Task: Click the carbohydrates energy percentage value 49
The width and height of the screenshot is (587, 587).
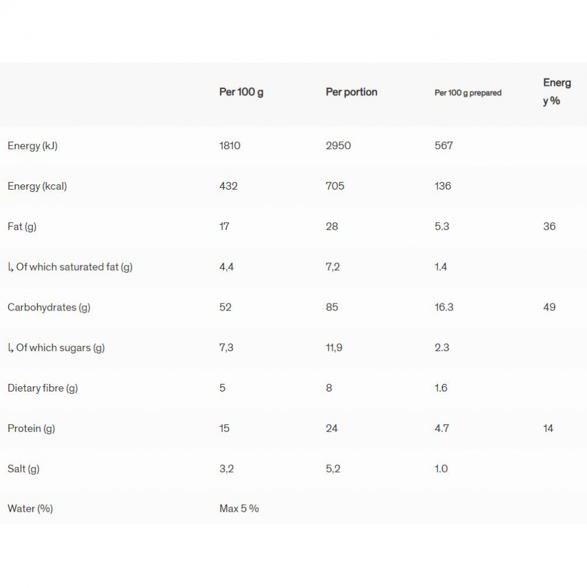Action: pos(549,307)
